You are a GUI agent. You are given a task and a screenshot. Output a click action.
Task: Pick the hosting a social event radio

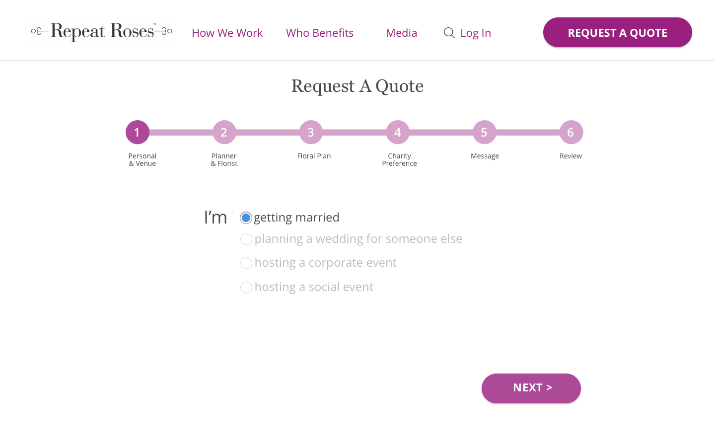tap(246, 287)
